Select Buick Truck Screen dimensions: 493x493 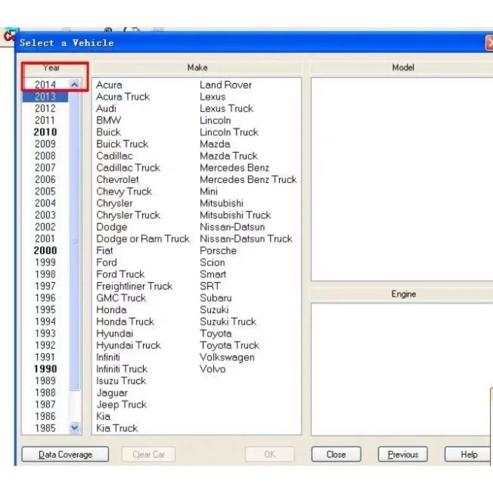coord(122,144)
